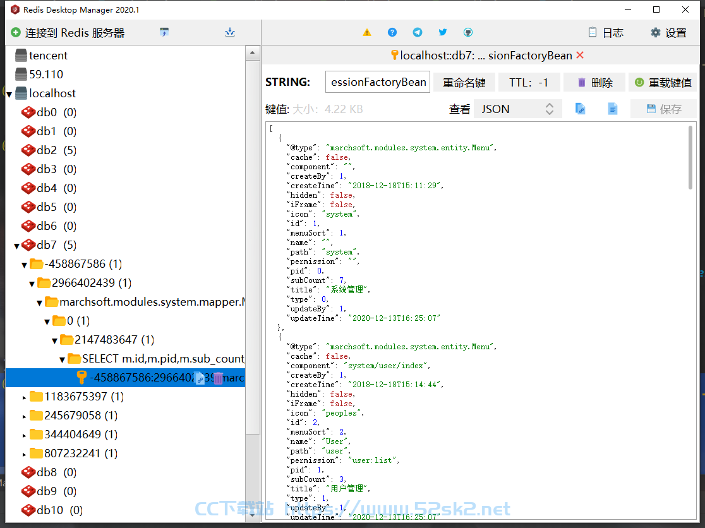Click the text document icon beside JSON selector
Image resolution: width=705 pixels, height=528 pixels.
click(x=612, y=109)
